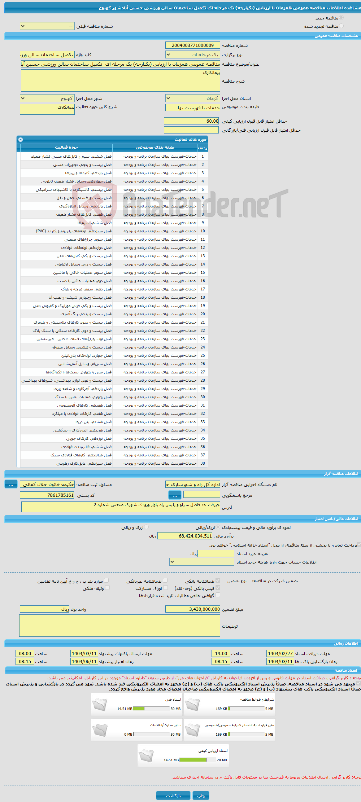Click the مبلغ تضمین field

coord(193,609)
